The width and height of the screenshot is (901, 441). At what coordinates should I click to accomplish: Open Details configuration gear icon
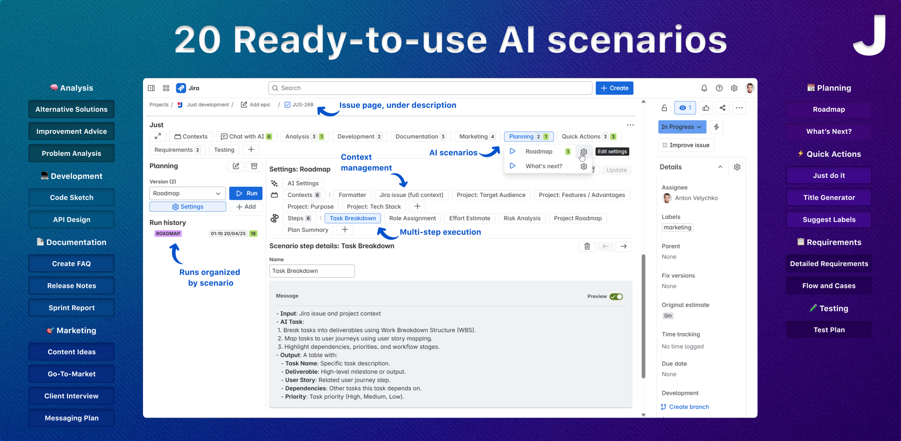(737, 167)
